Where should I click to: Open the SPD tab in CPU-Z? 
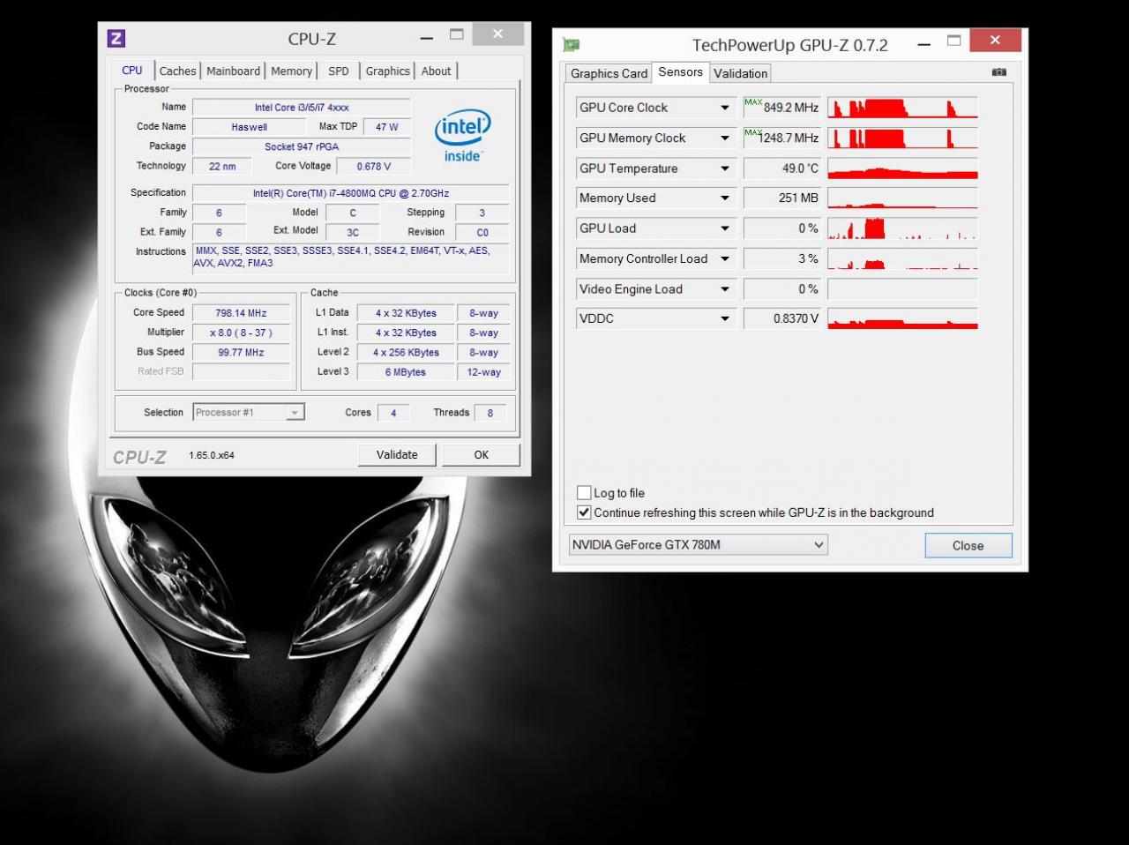click(x=339, y=71)
